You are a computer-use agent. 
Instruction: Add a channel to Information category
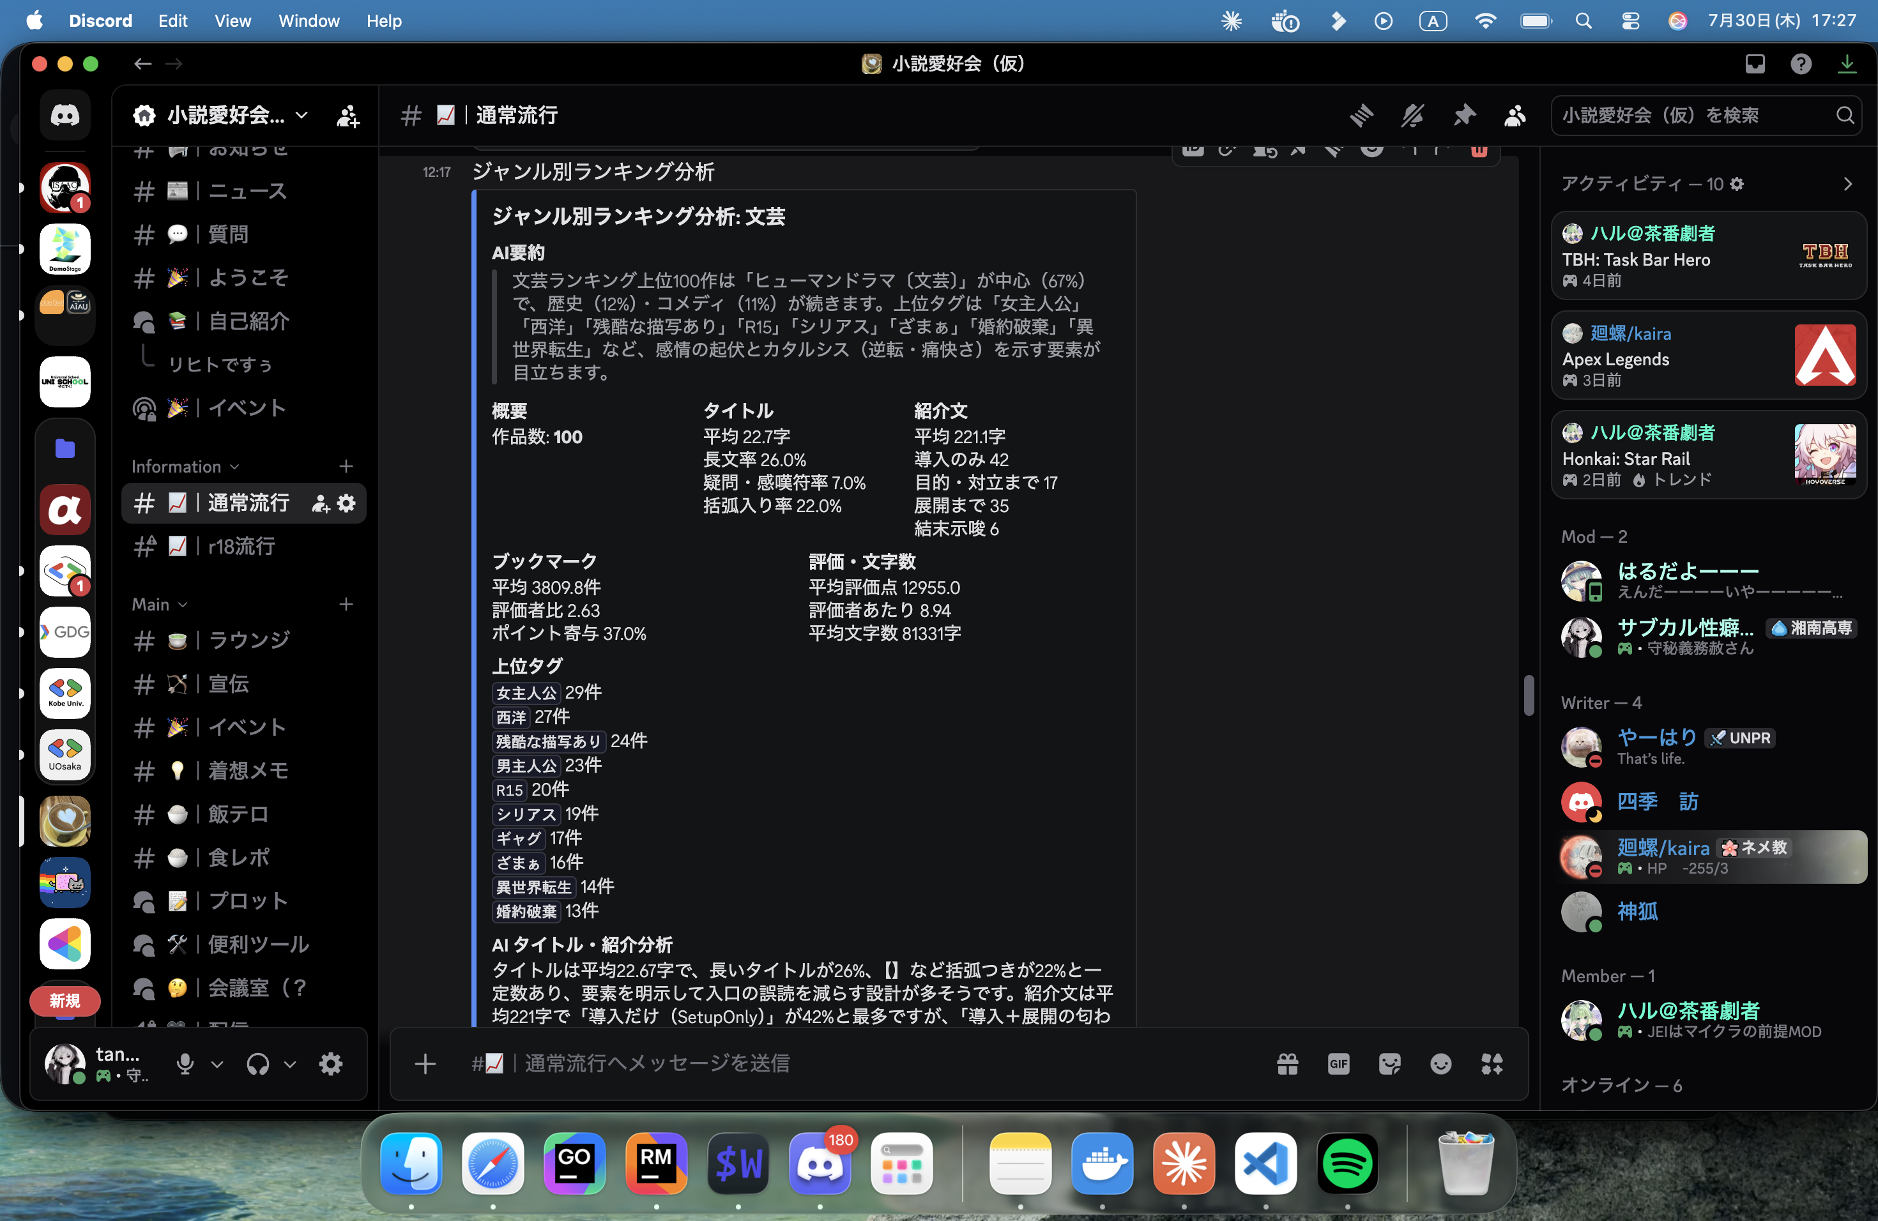[346, 466]
